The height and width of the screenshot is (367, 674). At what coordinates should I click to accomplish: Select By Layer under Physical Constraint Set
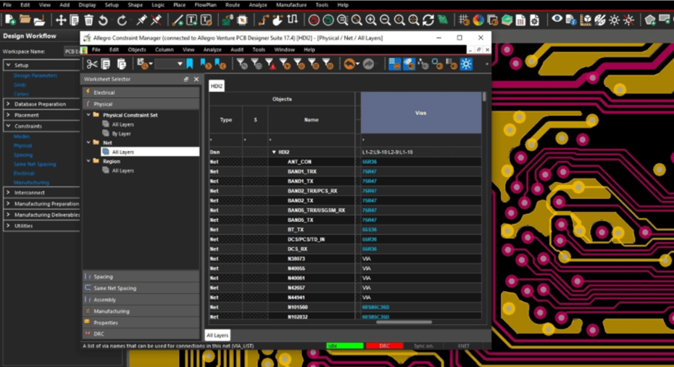coord(121,133)
